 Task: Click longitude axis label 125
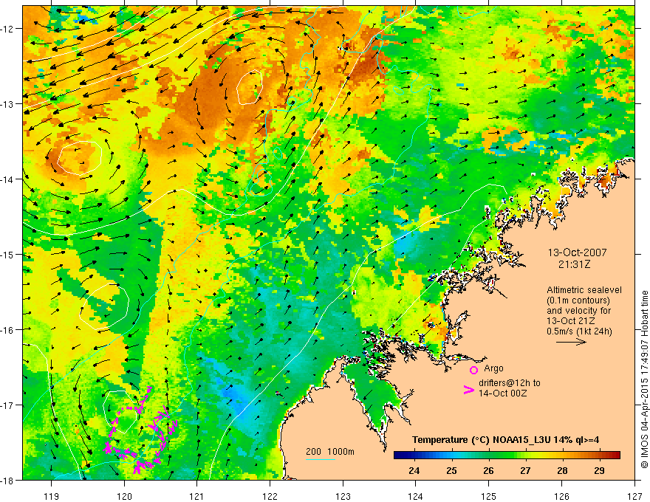tap(489, 496)
